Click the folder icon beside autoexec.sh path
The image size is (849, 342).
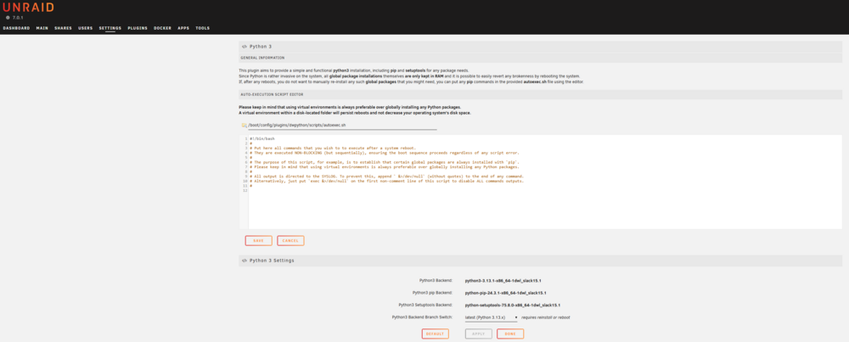pyautogui.click(x=245, y=125)
